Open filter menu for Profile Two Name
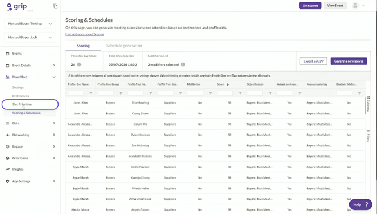This screenshot has width=377, height=214. coord(150,93)
